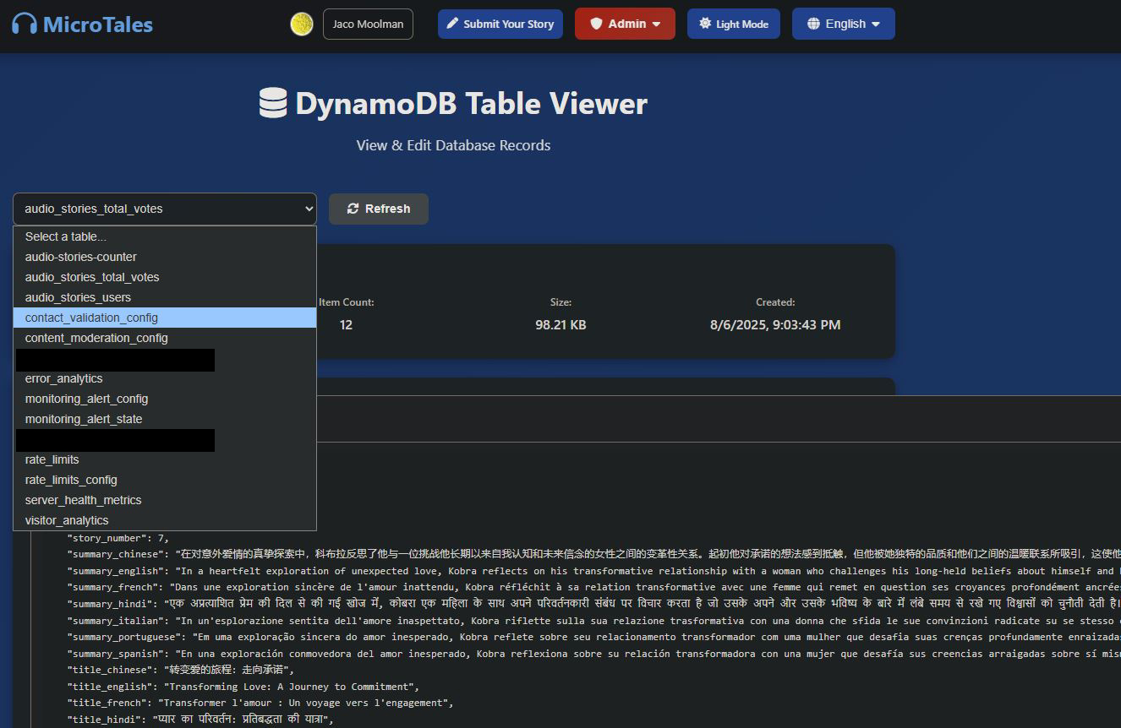Choose audio_stories_users table option

[78, 297]
